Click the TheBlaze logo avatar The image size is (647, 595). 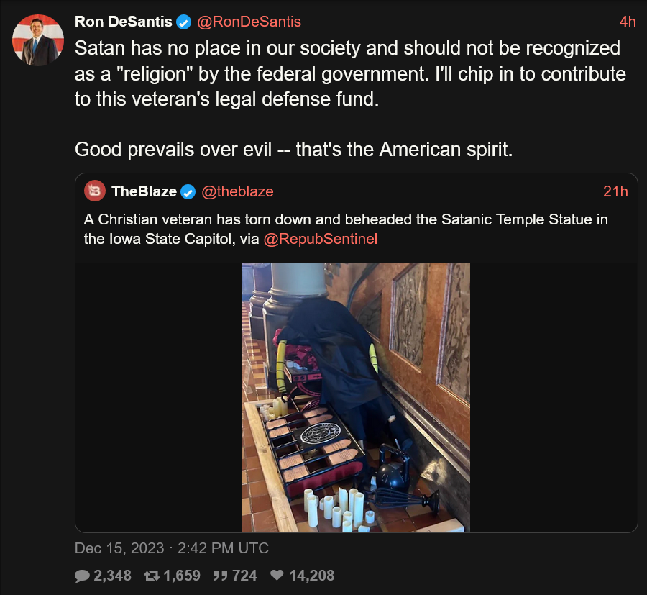tap(95, 191)
